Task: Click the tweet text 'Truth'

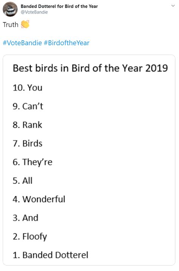Action: point(11,25)
